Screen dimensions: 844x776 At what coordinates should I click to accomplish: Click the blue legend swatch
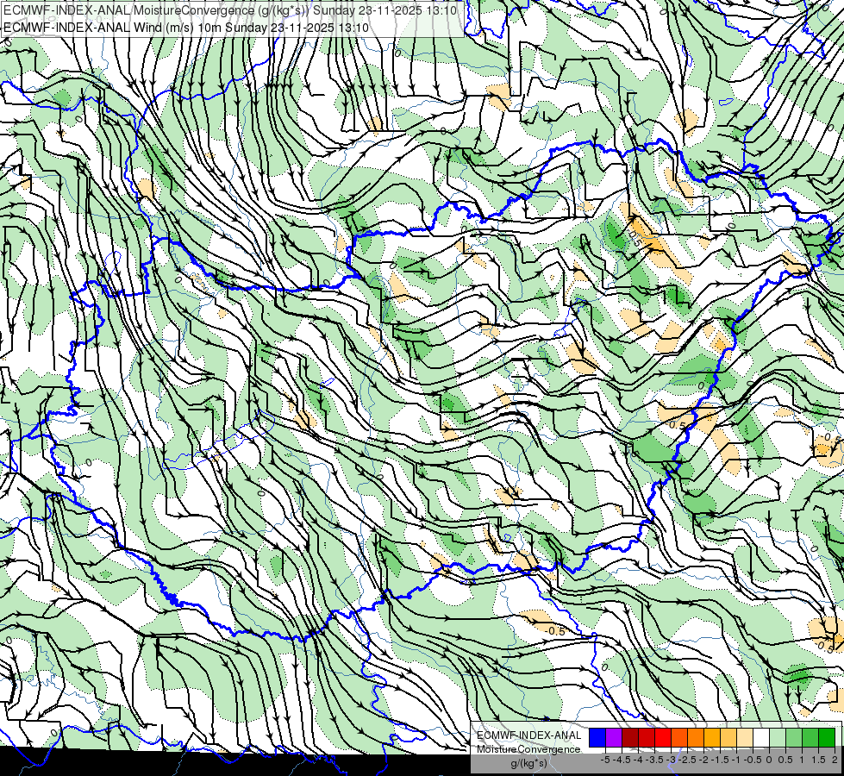pyautogui.click(x=597, y=738)
